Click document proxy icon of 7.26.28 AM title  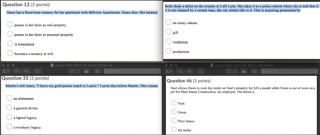(212, 65)
